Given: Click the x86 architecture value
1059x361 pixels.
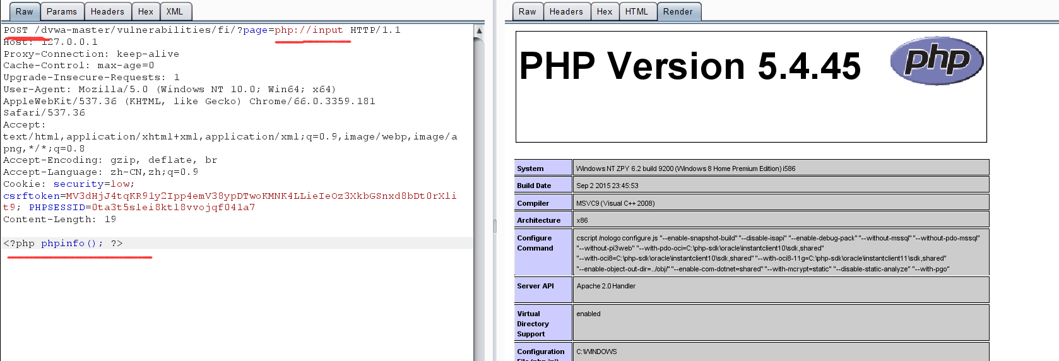Looking at the screenshot, I should pyautogui.click(x=582, y=220).
